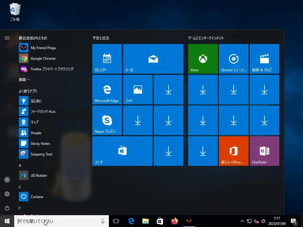Click the Windows Start button
303x227 pixels.
(x=7, y=221)
